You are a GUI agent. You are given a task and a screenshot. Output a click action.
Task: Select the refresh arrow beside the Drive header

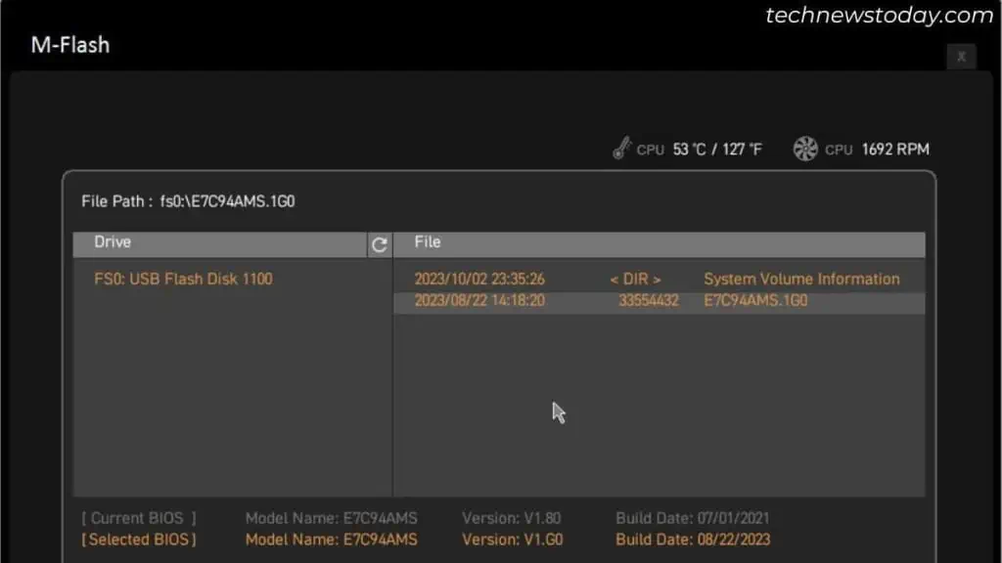click(379, 245)
